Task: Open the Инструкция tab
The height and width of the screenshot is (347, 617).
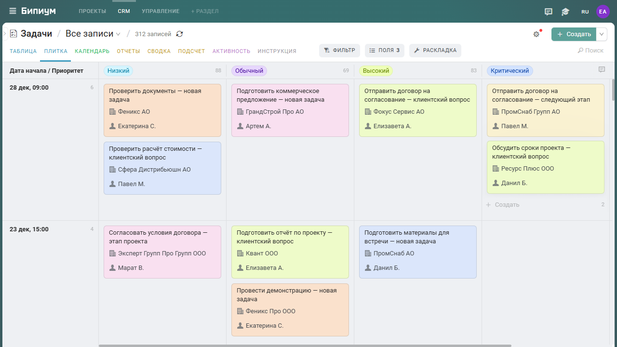Action: pyautogui.click(x=277, y=51)
